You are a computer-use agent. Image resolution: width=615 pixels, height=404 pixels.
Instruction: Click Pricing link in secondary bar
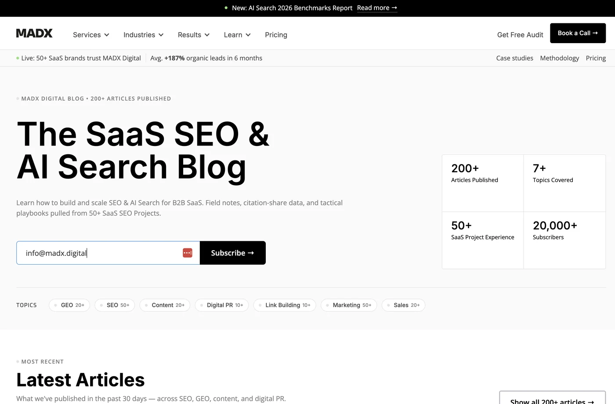pos(596,58)
